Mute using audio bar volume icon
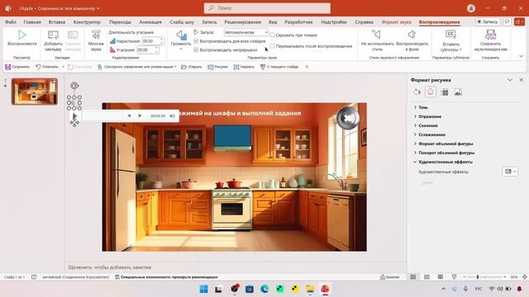The width and height of the screenshot is (529, 297). pyautogui.click(x=172, y=115)
